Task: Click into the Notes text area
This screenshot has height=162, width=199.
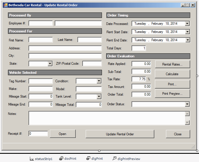Action: [x=107, y=118]
